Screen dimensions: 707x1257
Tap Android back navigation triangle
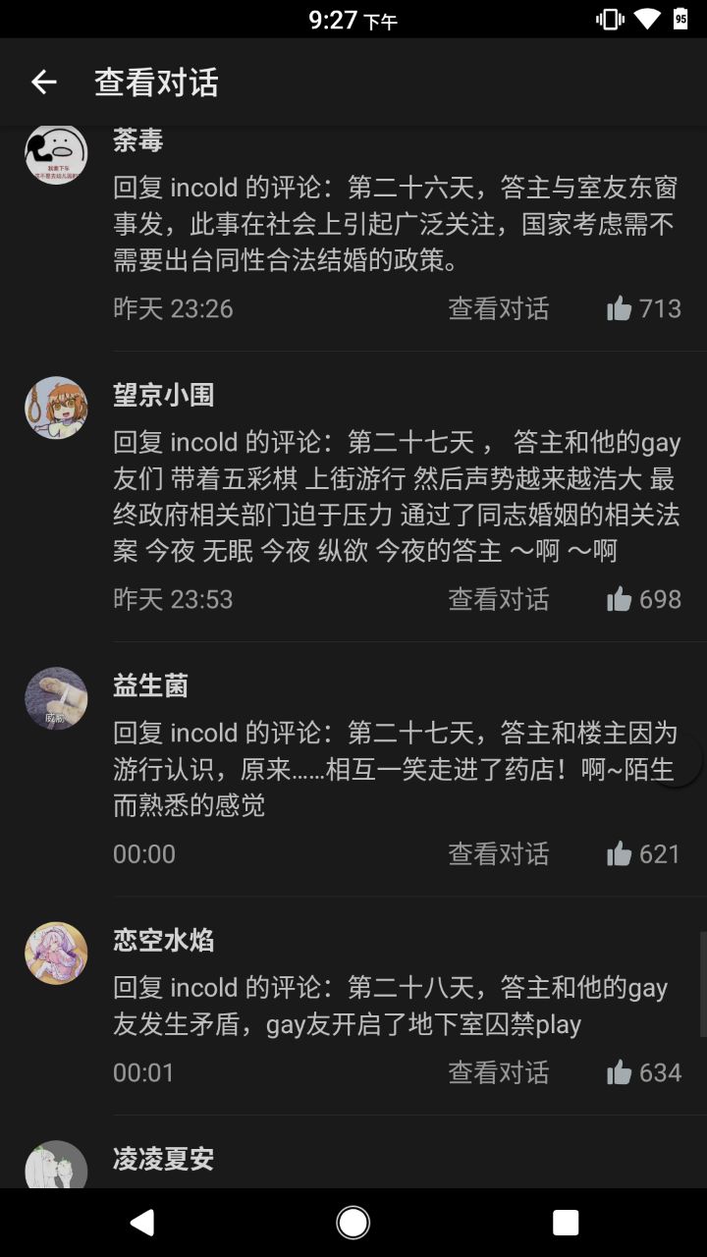(142, 1223)
